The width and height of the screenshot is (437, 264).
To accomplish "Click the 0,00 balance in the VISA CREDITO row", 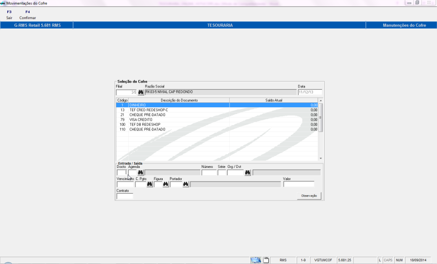I will click(314, 120).
